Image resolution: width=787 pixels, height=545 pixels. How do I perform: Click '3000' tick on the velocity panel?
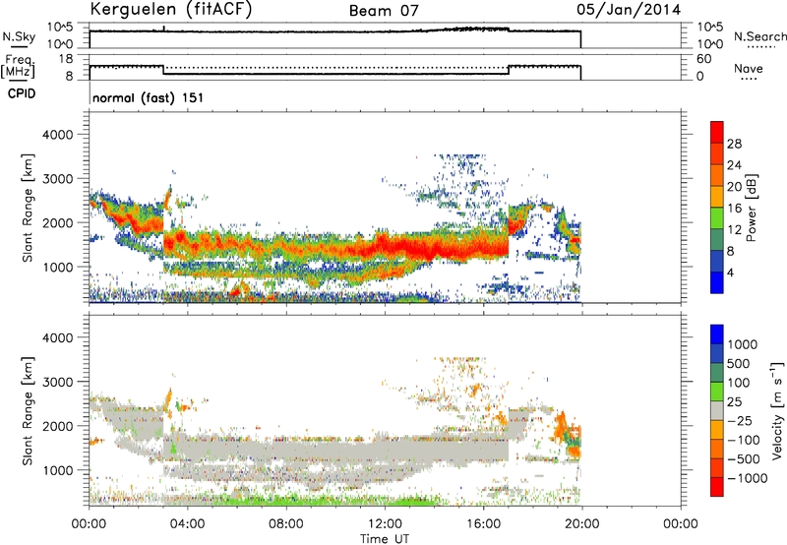click(x=57, y=382)
